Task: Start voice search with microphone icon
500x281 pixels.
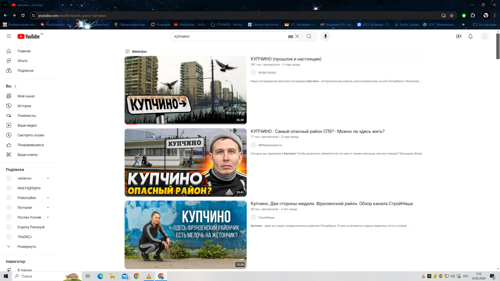Action: (x=325, y=37)
